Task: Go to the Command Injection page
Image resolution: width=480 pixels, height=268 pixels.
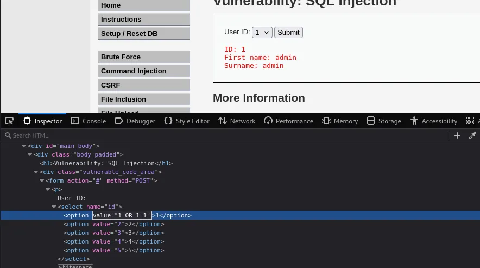Action: (x=144, y=71)
